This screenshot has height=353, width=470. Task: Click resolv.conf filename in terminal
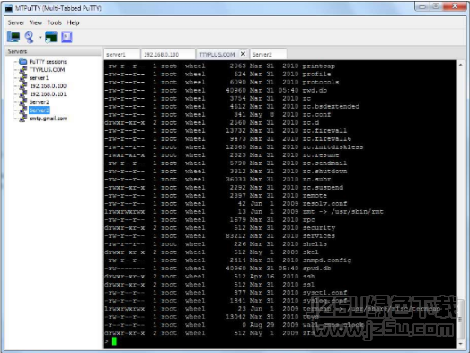coord(324,204)
